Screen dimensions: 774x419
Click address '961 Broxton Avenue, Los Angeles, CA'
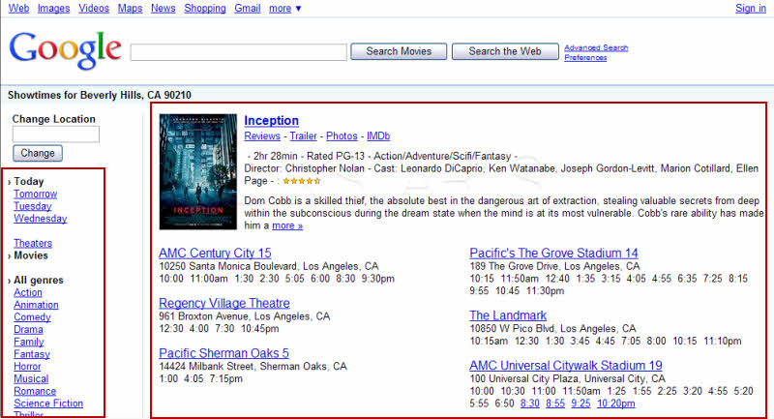(x=245, y=316)
